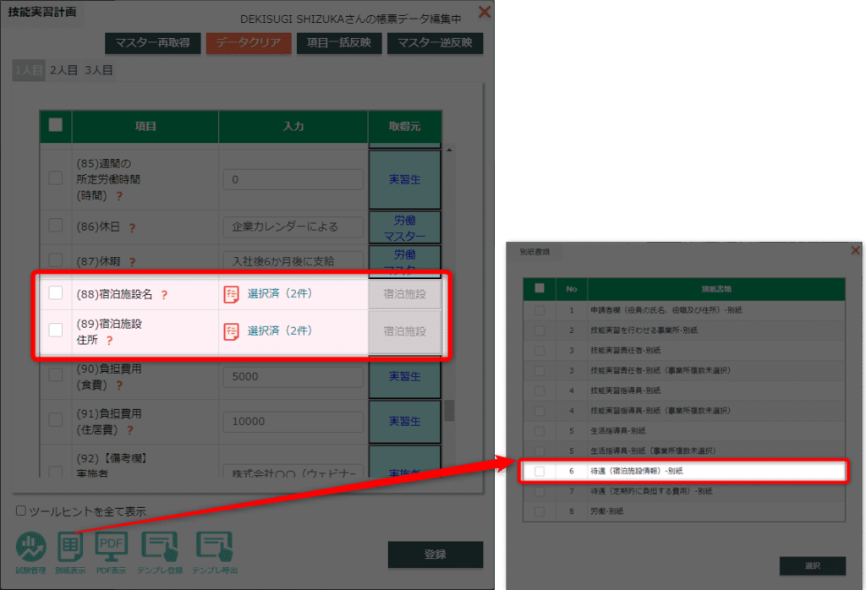Click the マスター逆反映 button

click(436, 43)
